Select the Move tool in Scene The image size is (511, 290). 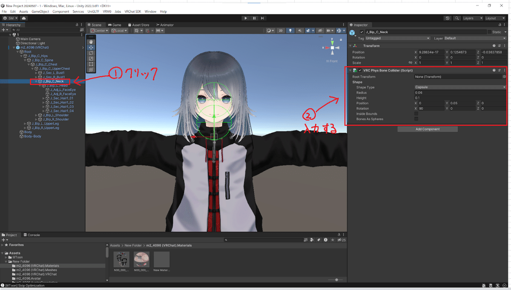[91, 48]
